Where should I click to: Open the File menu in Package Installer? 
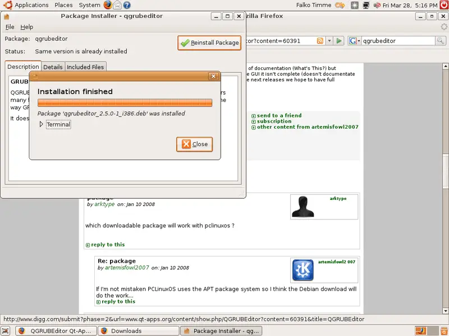tap(10, 27)
